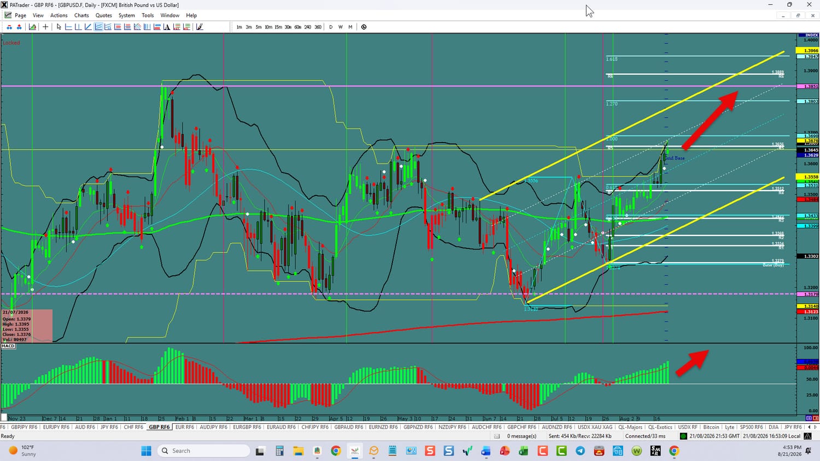Open File Explorer from the taskbar

[x=298, y=451]
